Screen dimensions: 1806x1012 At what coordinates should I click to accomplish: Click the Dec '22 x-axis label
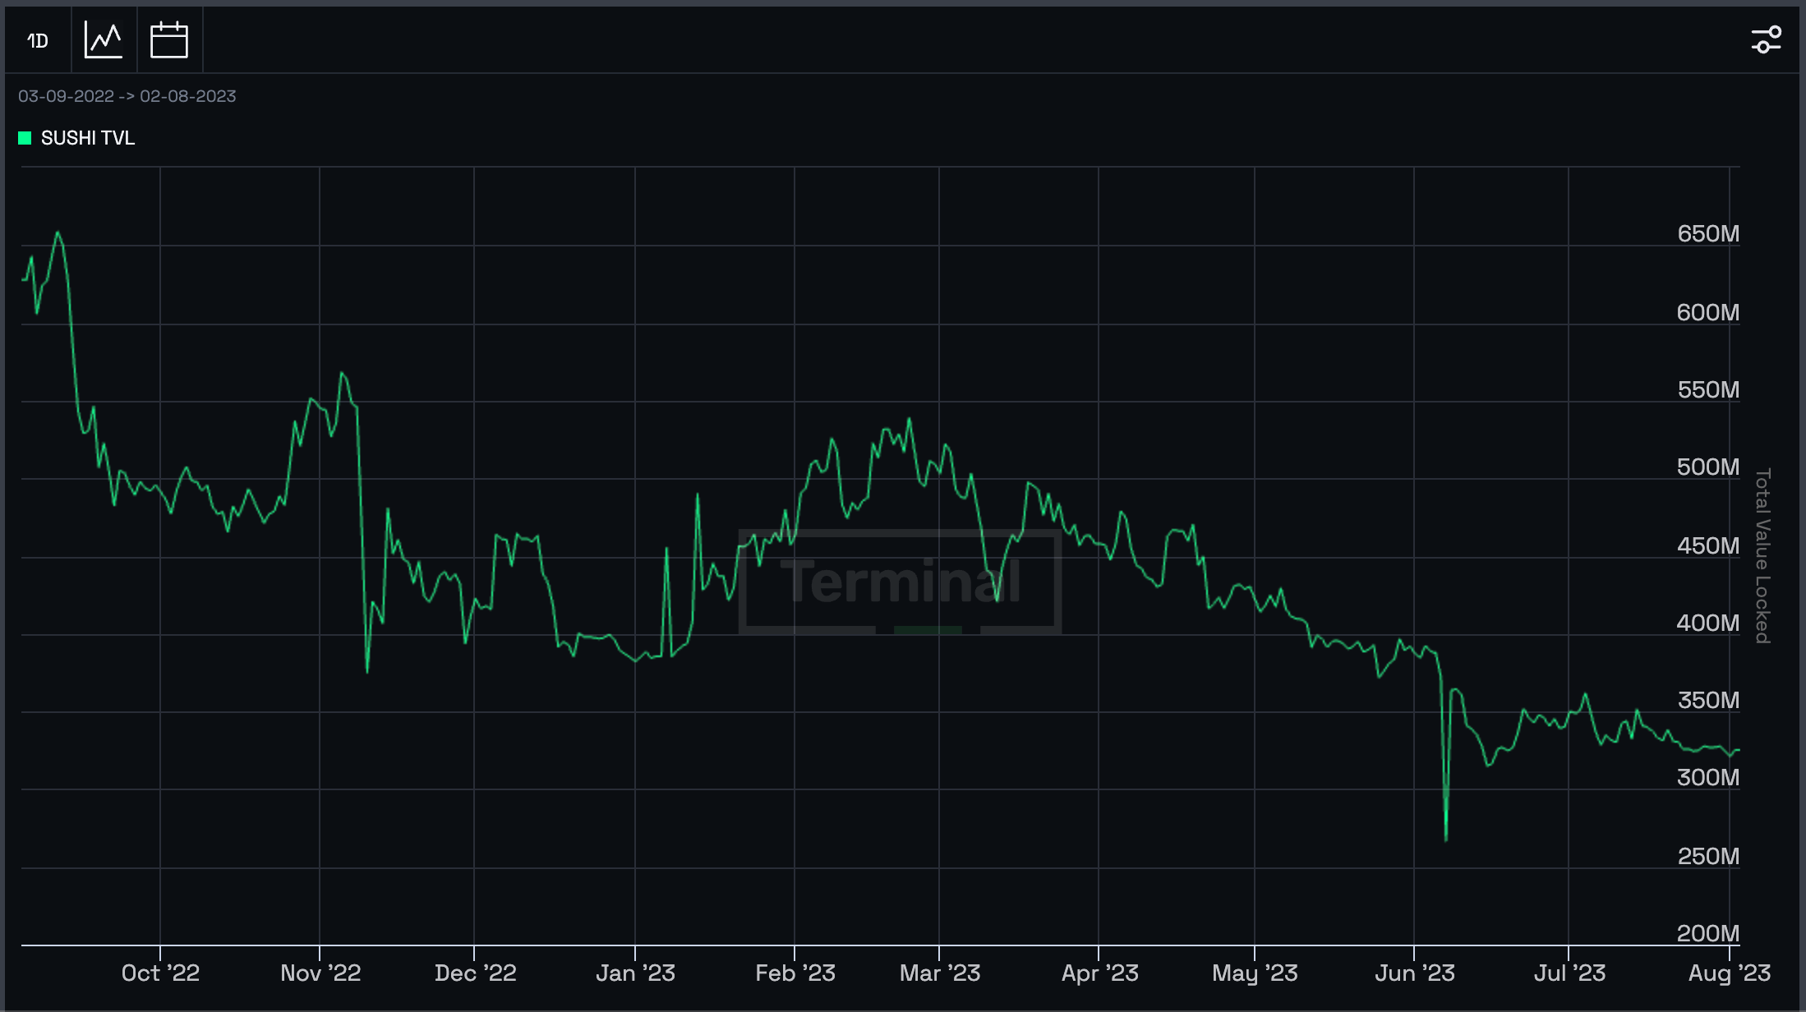pyautogui.click(x=475, y=973)
